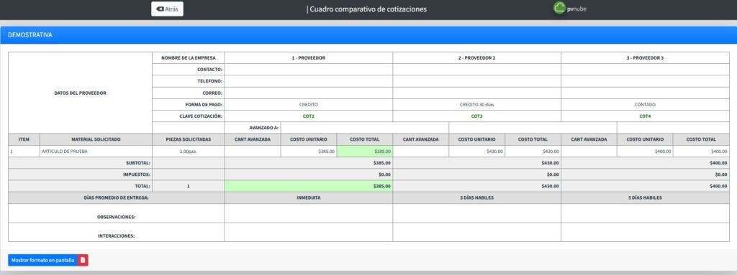Click the 1.00pza. quantity cell
Screen dimensions: 737x275
click(189, 151)
